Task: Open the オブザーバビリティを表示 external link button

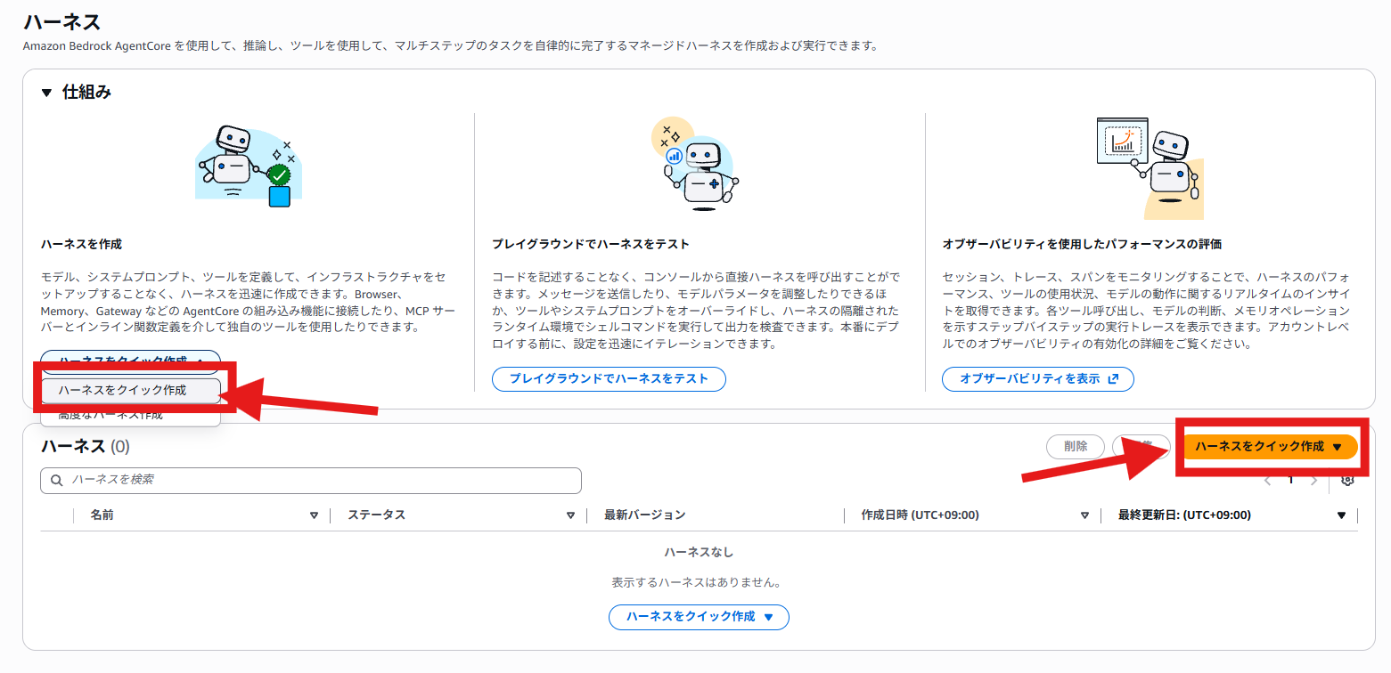Action: click(1037, 379)
